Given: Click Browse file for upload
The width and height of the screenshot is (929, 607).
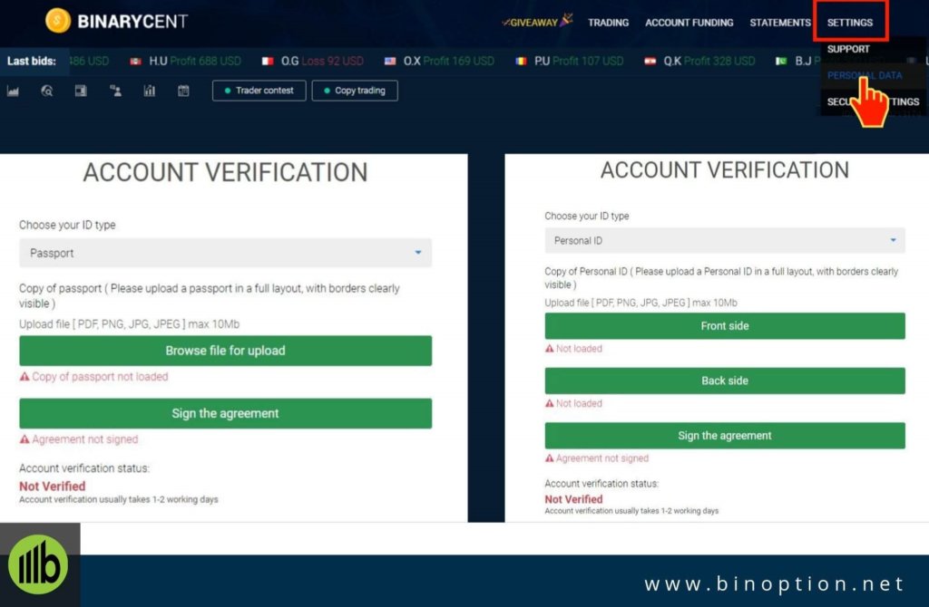Looking at the screenshot, I should (x=225, y=351).
